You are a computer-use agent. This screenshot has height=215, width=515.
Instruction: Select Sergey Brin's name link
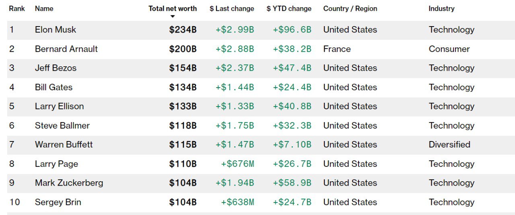(x=58, y=202)
